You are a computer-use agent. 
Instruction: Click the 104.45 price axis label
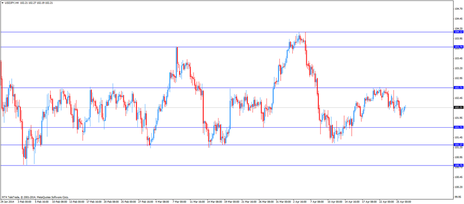(x=458, y=19)
